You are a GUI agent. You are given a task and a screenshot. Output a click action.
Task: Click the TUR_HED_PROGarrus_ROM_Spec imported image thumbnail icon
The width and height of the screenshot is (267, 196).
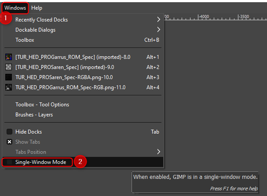(x=8, y=57)
